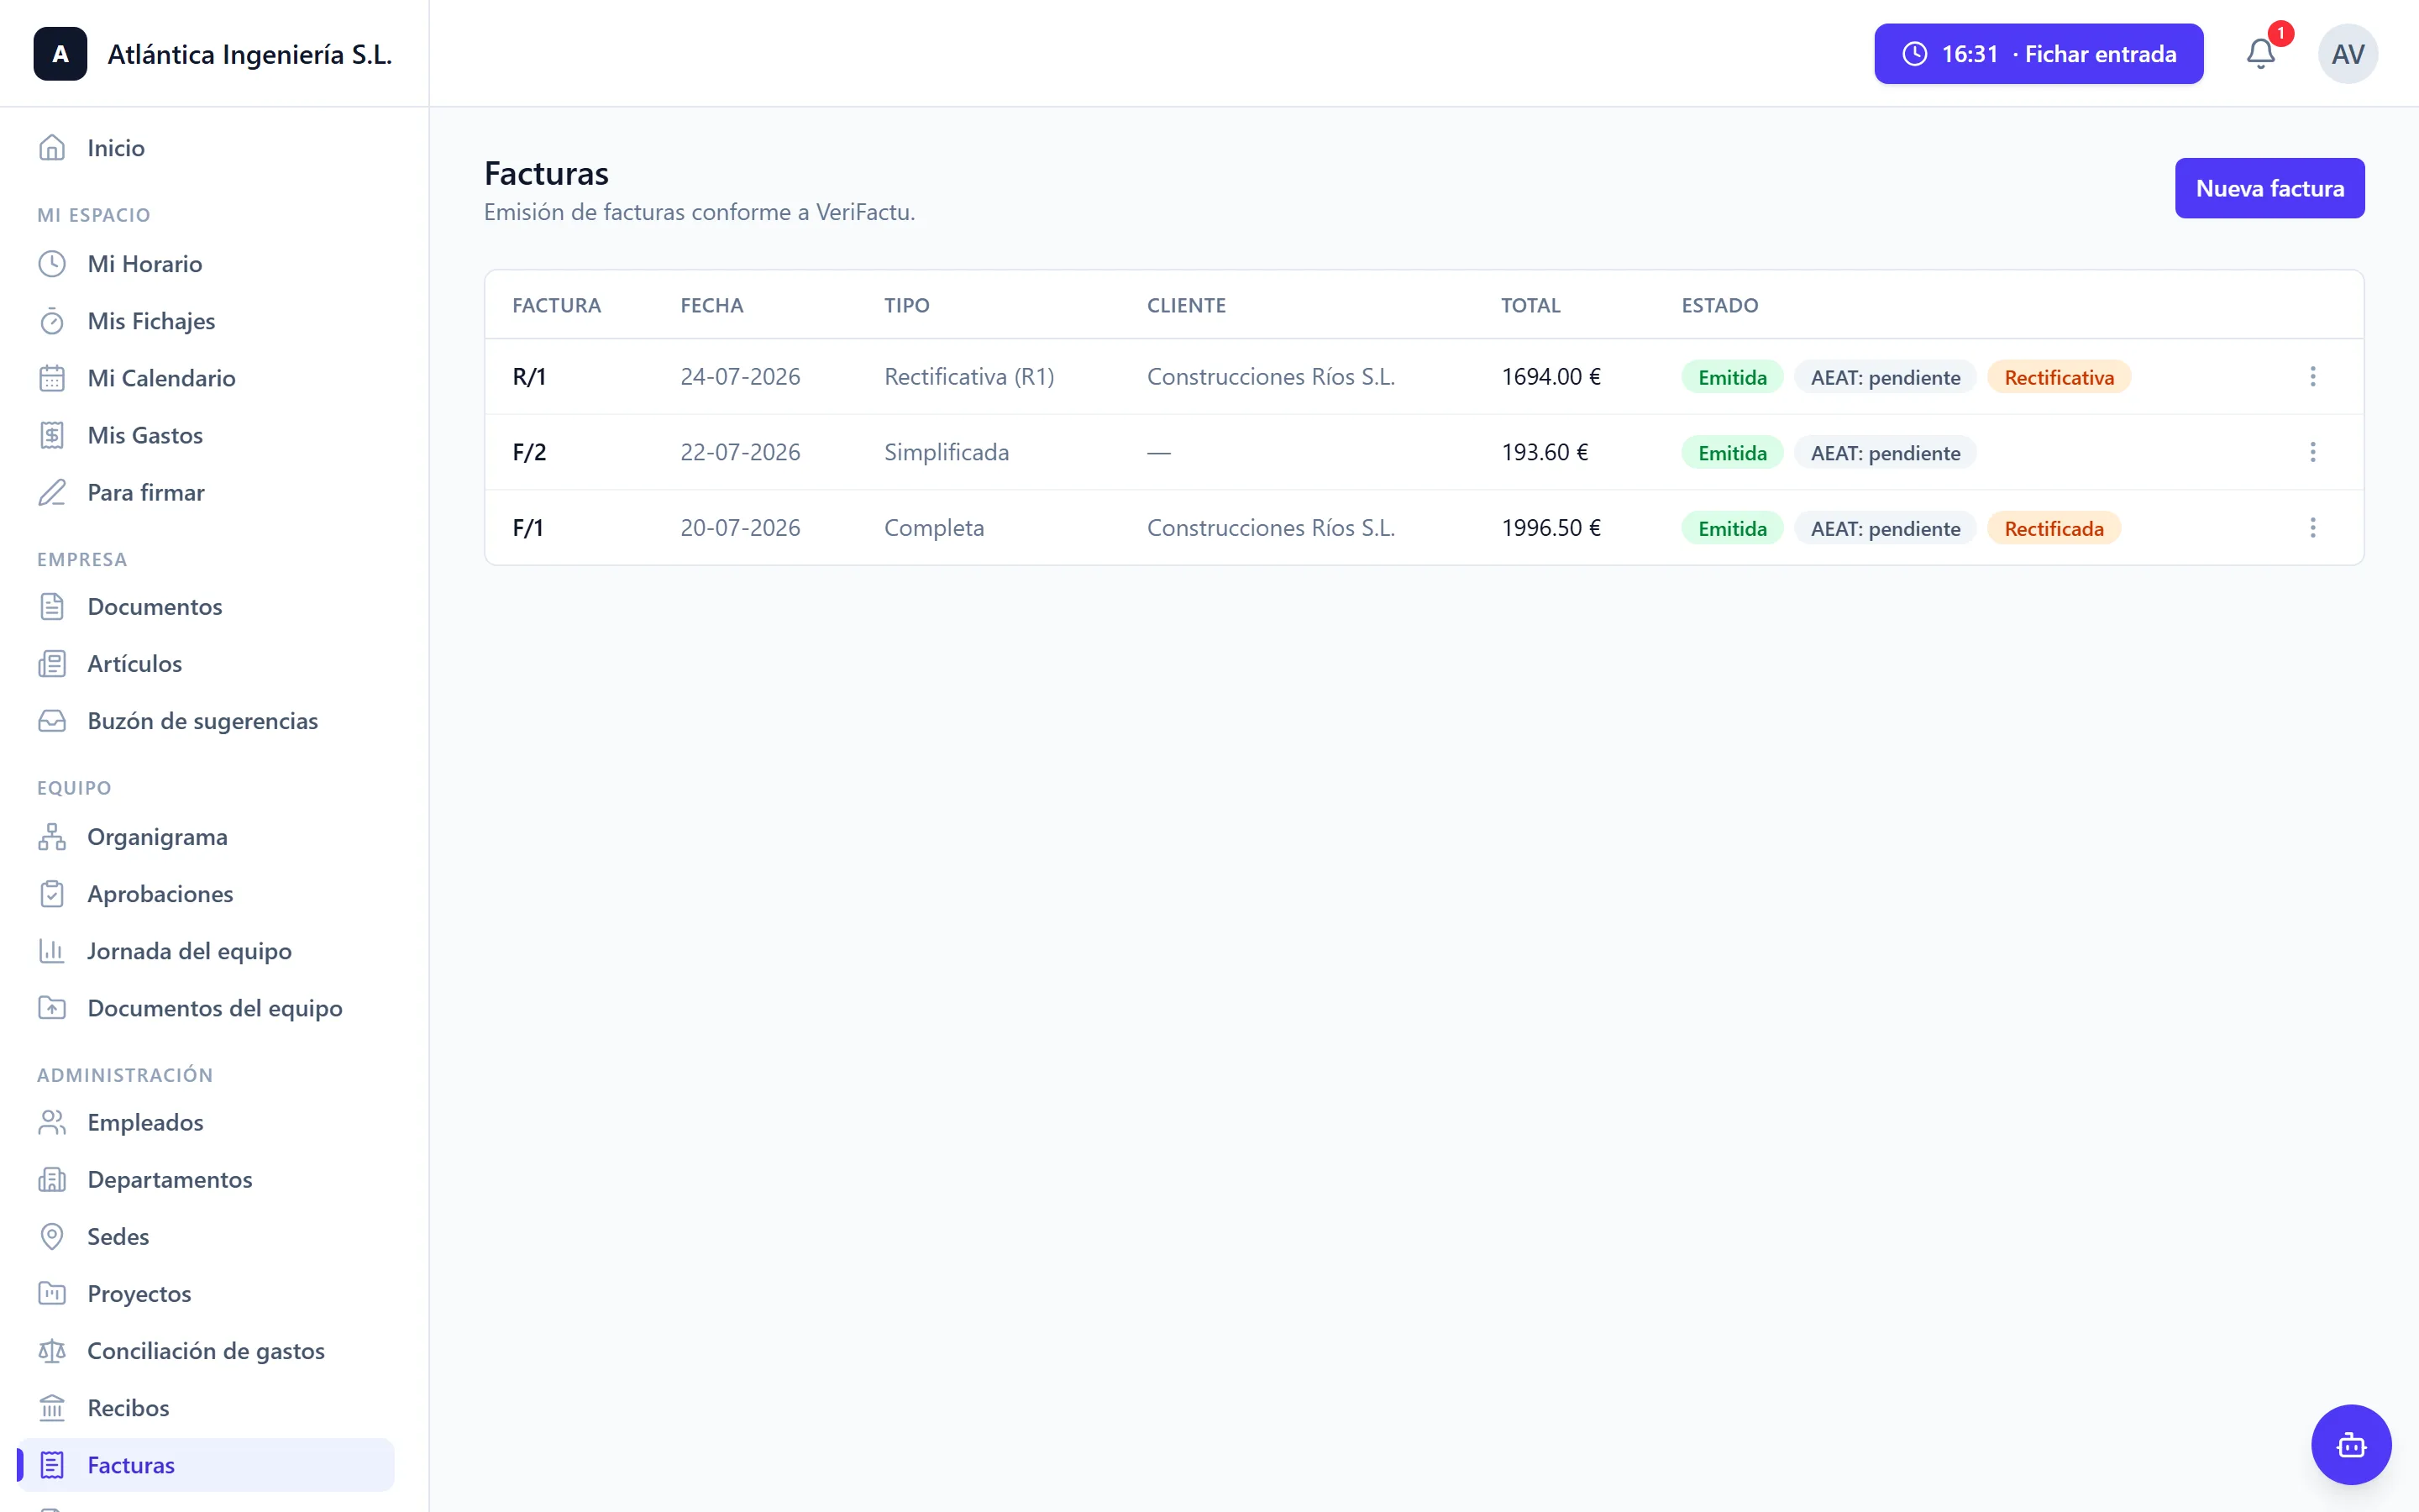Open the options menu for invoice F/1
Screen dimensions: 2419x1512
pyautogui.click(x=2312, y=528)
